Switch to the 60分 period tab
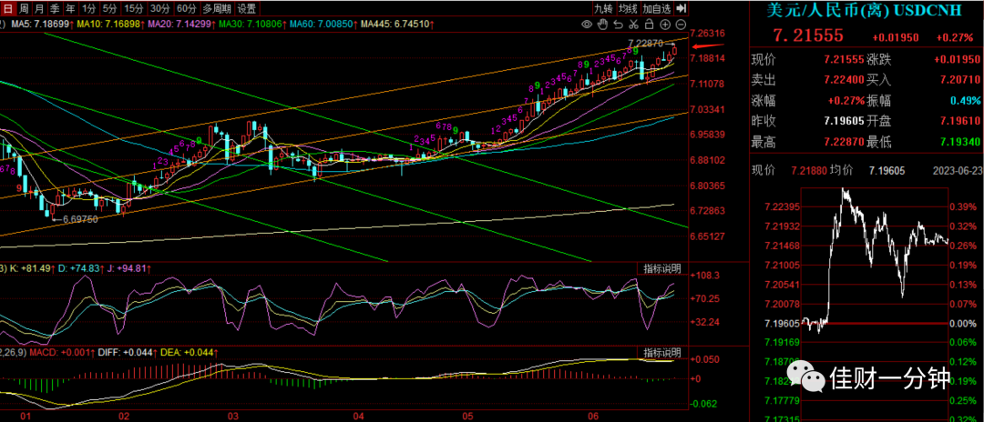The width and height of the screenshot is (984, 422). 187,9
